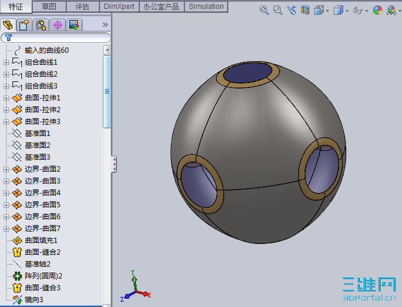Click the top circular hole on sphere
The image size is (402, 307).
pos(248,73)
